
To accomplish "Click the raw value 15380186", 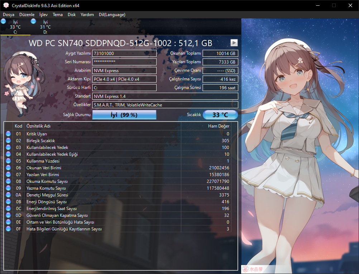I will pos(219,174).
